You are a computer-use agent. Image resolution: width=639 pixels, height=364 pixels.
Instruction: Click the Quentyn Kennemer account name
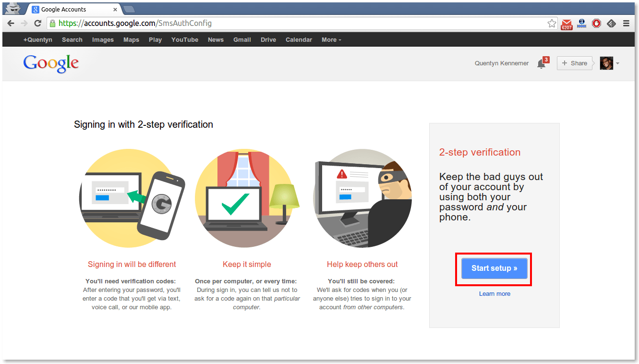click(x=502, y=63)
